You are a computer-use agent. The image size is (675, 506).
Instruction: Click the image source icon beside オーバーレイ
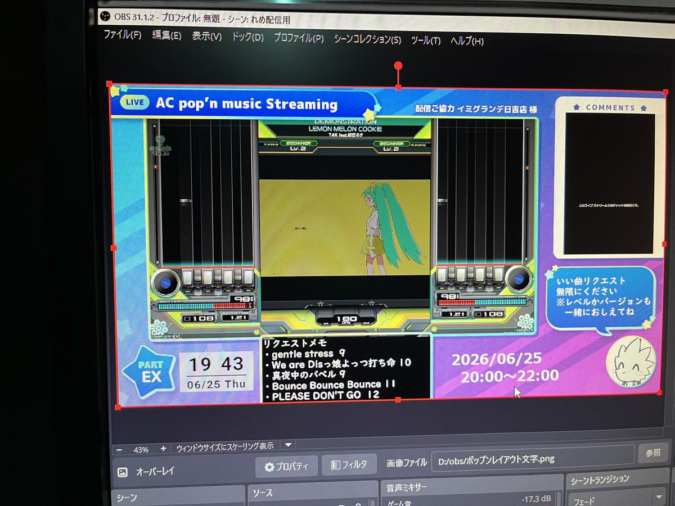click(122, 472)
